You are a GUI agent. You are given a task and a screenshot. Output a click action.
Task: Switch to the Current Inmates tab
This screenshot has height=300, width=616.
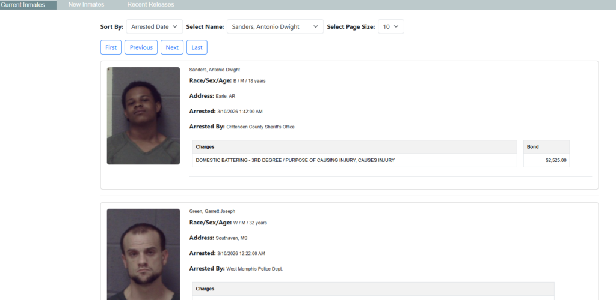click(x=23, y=5)
